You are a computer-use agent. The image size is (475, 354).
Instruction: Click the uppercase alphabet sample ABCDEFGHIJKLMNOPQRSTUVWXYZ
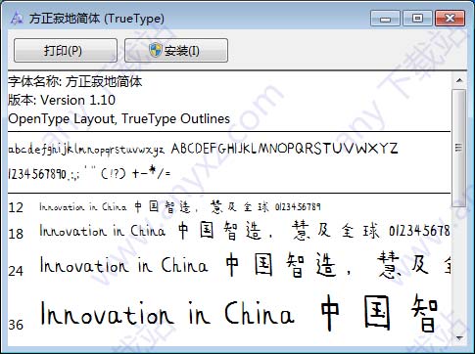pos(285,149)
